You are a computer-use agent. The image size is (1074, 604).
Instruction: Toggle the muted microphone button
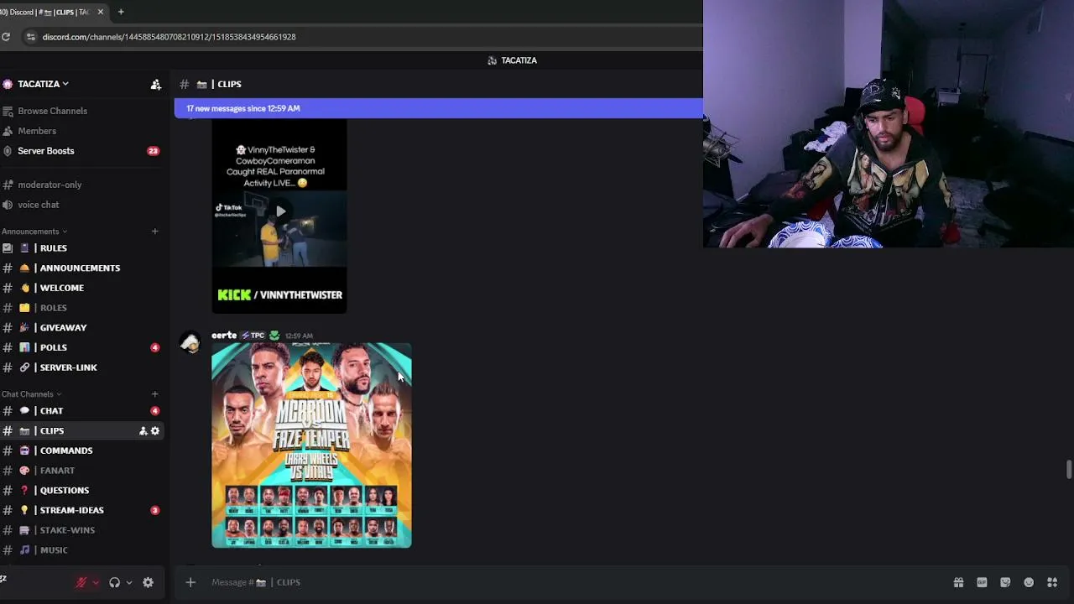click(x=81, y=582)
